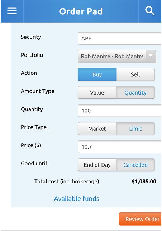Screen dimensions: 162x231
Task: Focus the Quantity field showing 100
Action: pos(120,111)
